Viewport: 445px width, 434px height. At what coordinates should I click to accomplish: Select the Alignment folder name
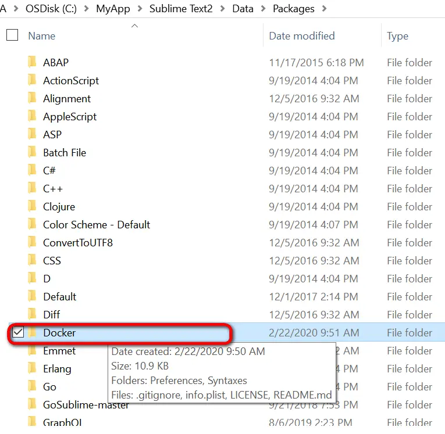point(67,99)
